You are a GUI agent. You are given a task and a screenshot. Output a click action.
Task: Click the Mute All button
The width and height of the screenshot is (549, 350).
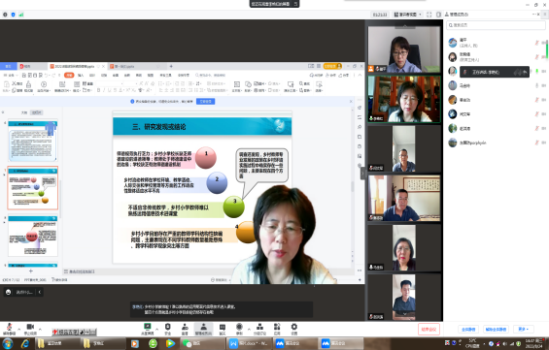point(468,329)
